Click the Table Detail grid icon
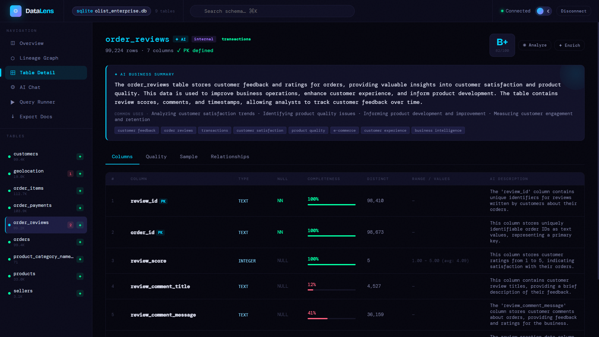599x337 pixels. click(x=13, y=73)
